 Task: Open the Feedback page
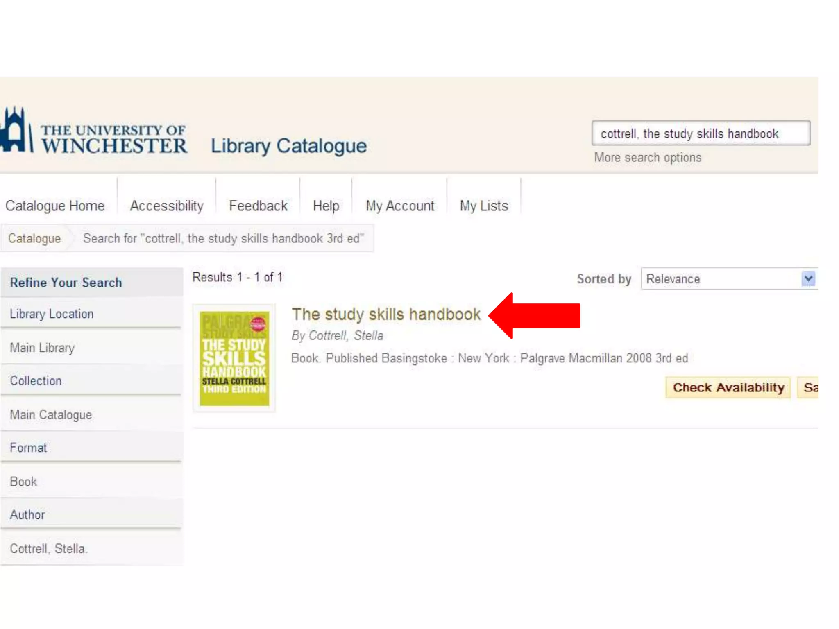[x=258, y=206]
